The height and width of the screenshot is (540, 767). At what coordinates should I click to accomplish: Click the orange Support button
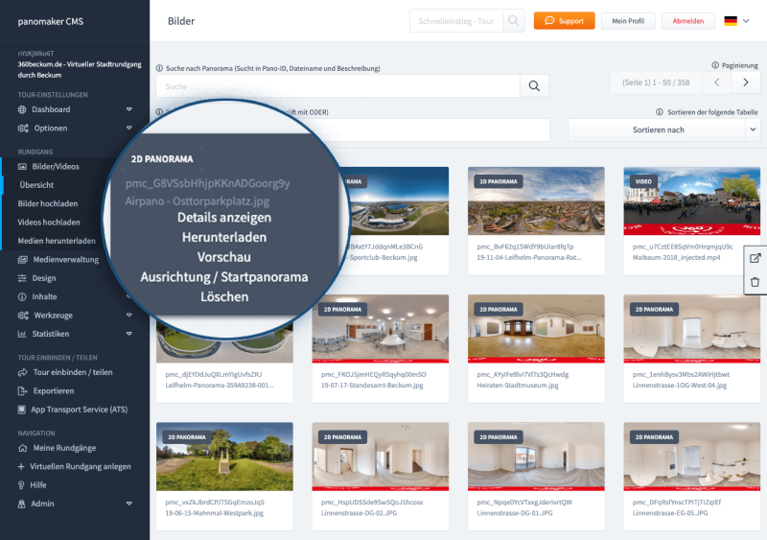(x=564, y=21)
